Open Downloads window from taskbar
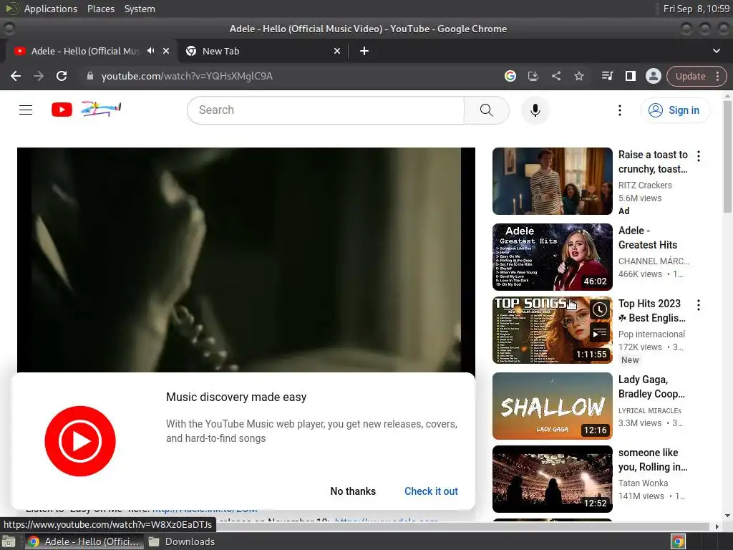733x550 pixels. click(x=183, y=541)
